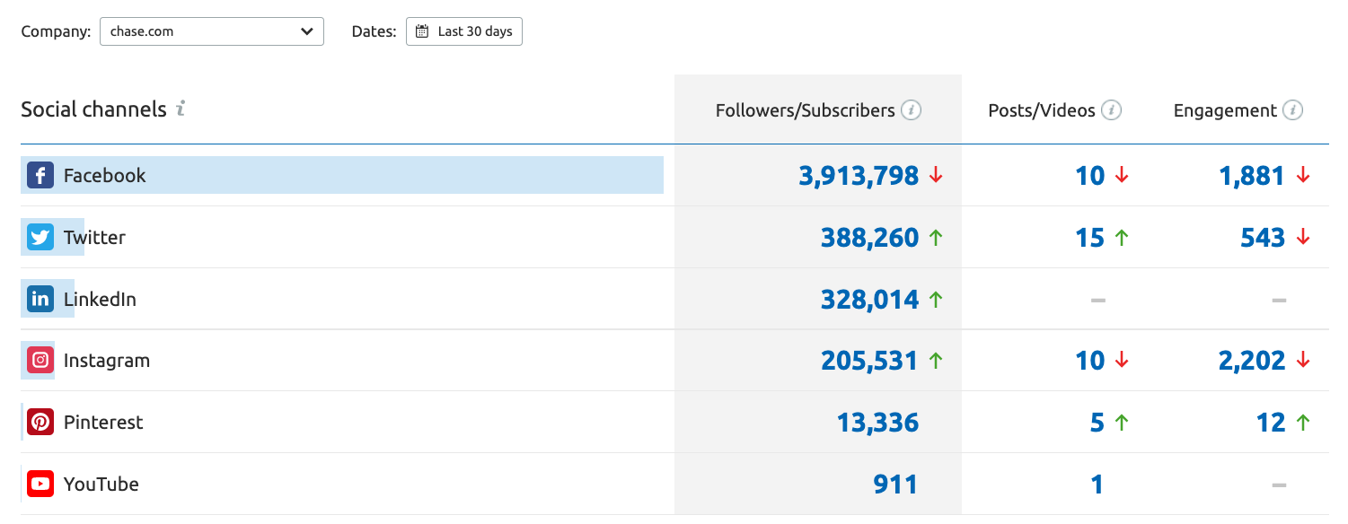Click the green up arrow beside Instagram followers
Viewport: 1348px width, 524px height.
pos(936,361)
